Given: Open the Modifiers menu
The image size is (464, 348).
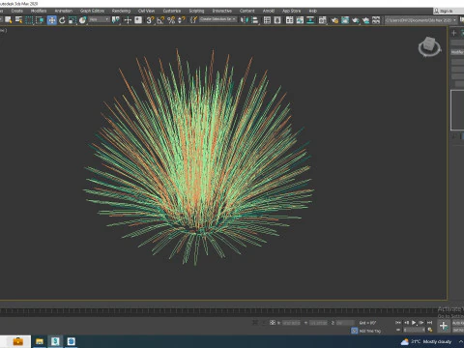Looking at the screenshot, I should [39, 11].
